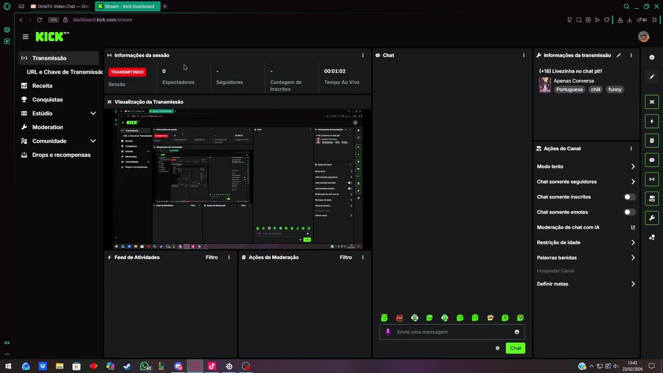Screen dimensions: 663x373
Task: Open TikTok from the taskbar
Action: (x=212, y=366)
